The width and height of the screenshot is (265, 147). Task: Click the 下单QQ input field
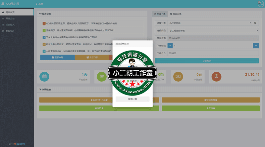point(213,53)
